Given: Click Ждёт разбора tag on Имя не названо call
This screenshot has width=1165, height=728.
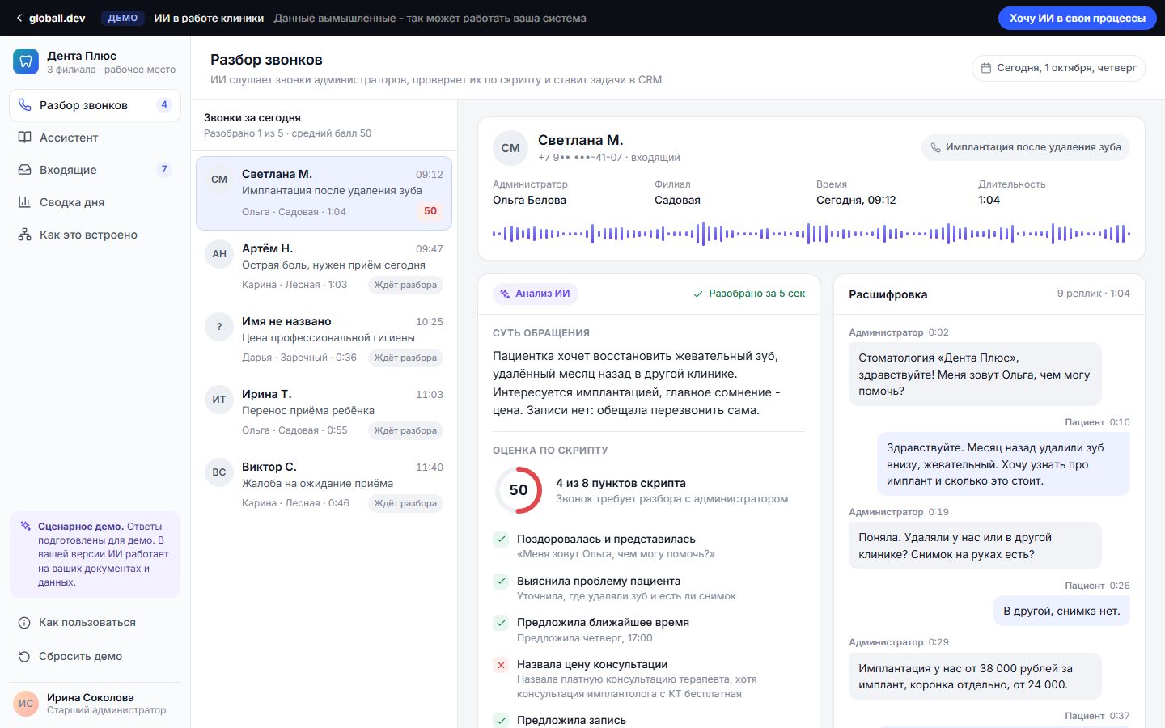Looking at the screenshot, I should point(405,358).
